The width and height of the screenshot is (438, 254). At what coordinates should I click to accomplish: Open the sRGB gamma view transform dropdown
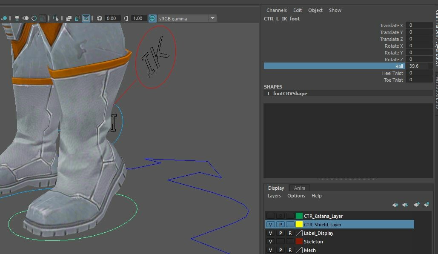[212, 18]
